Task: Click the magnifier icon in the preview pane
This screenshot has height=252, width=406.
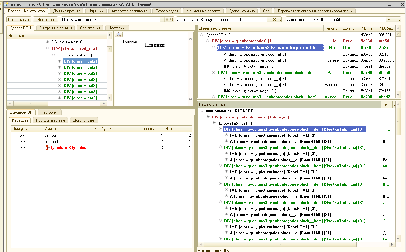Action: click(x=119, y=35)
